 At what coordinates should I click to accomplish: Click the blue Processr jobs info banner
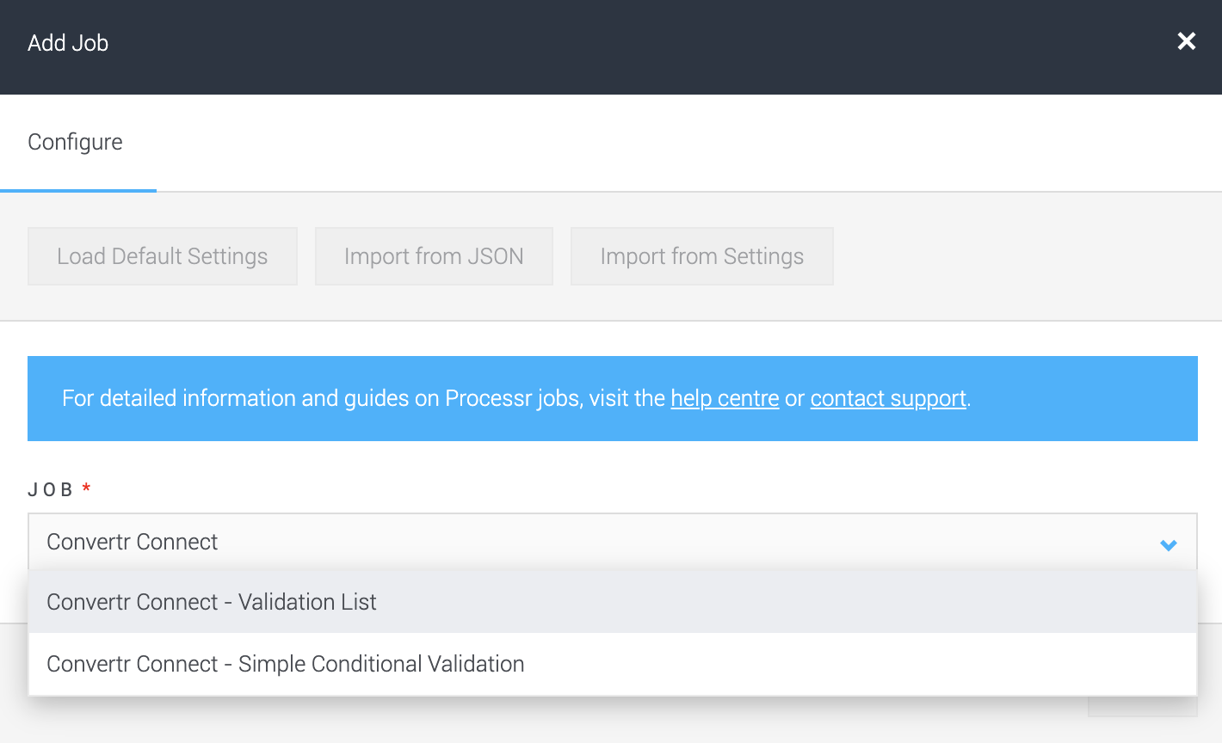coord(612,398)
